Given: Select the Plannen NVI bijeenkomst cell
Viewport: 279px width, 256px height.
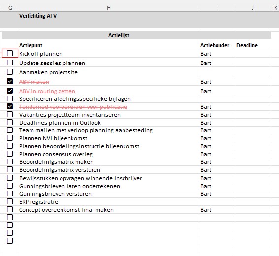Looking at the screenshot, I should 109,138.
